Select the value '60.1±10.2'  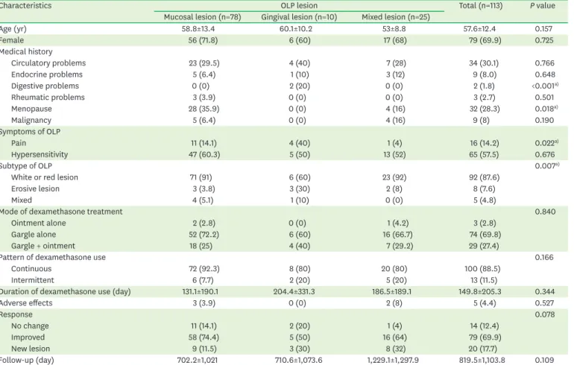[x=296, y=29]
